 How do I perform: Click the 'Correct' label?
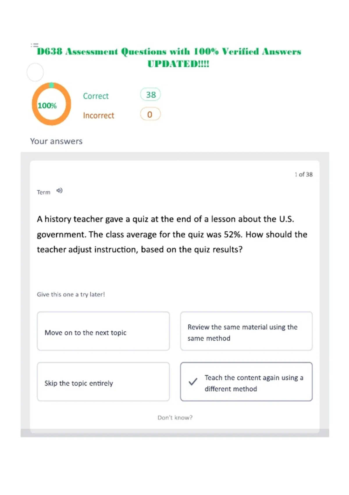96,96
